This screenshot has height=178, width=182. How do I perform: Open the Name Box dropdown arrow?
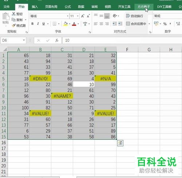coord(24,40)
